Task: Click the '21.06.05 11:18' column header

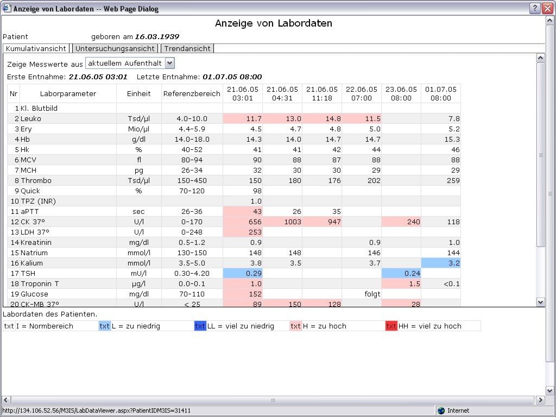Action: click(x=322, y=93)
